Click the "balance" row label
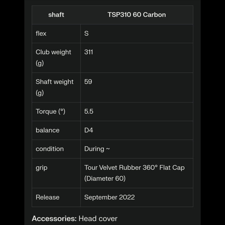Viewport: 225px width, 225px height. 47,130
